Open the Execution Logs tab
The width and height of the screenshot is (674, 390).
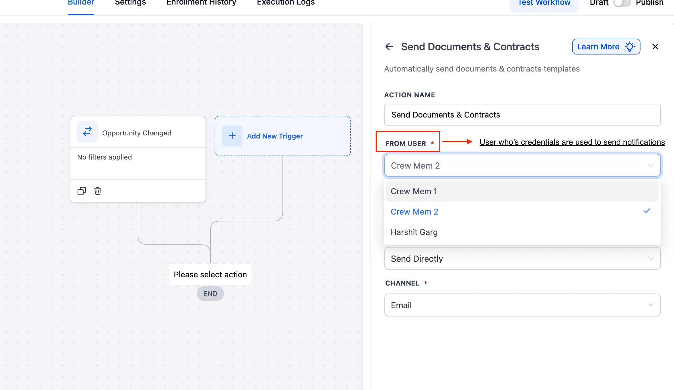[x=285, y=3]
